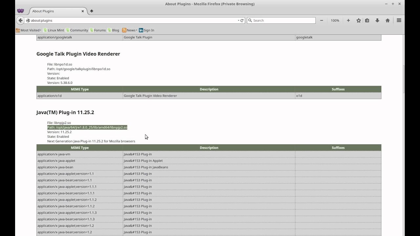Click the magnifier icon in Search box

click(250, 20)
